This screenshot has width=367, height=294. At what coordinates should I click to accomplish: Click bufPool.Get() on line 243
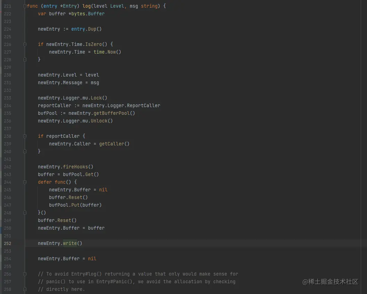[81, 174]
